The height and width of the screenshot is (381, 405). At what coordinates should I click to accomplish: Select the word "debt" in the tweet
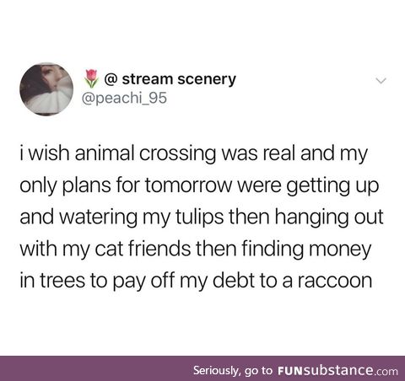point(234,280)
